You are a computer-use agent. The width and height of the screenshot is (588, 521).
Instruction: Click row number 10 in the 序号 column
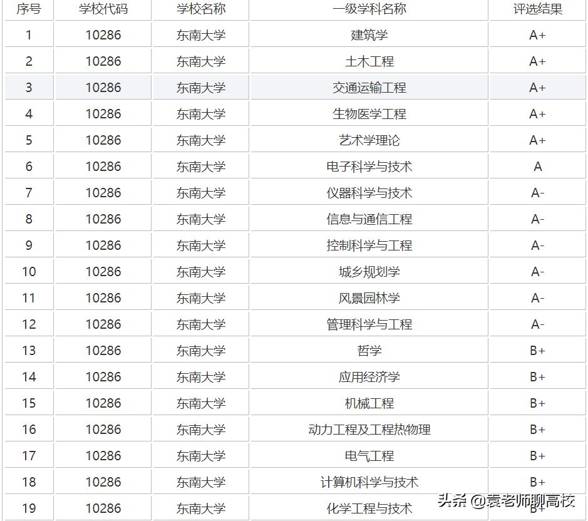click(29, 271)
